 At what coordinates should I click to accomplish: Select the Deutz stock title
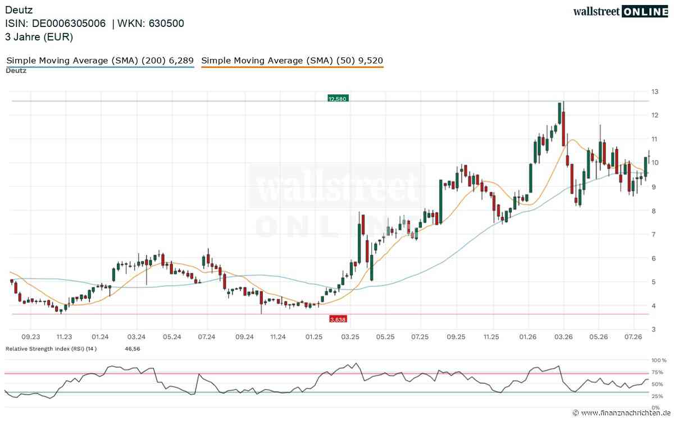19,10
